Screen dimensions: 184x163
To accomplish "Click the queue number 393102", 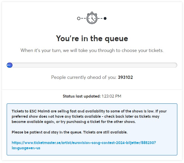I will coord(125,77).
